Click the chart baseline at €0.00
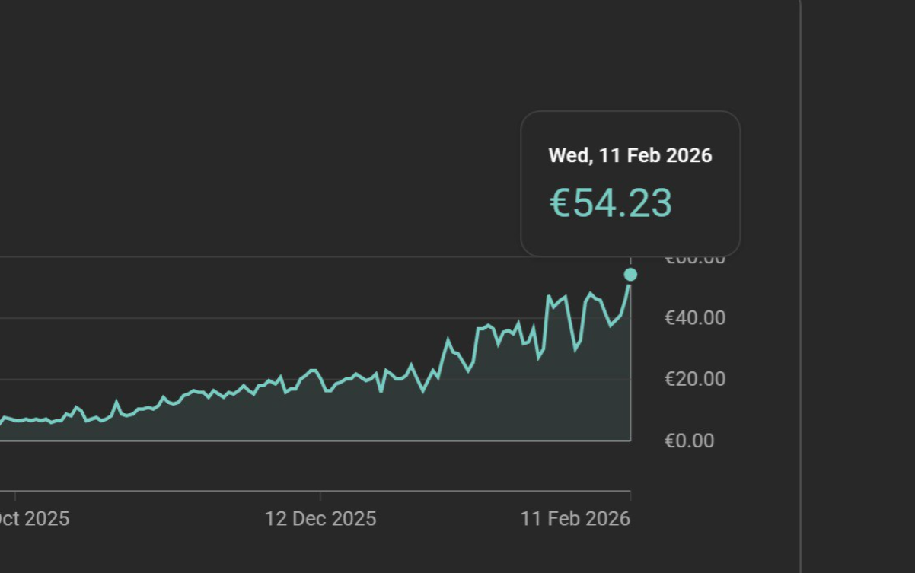 [304, 441]
